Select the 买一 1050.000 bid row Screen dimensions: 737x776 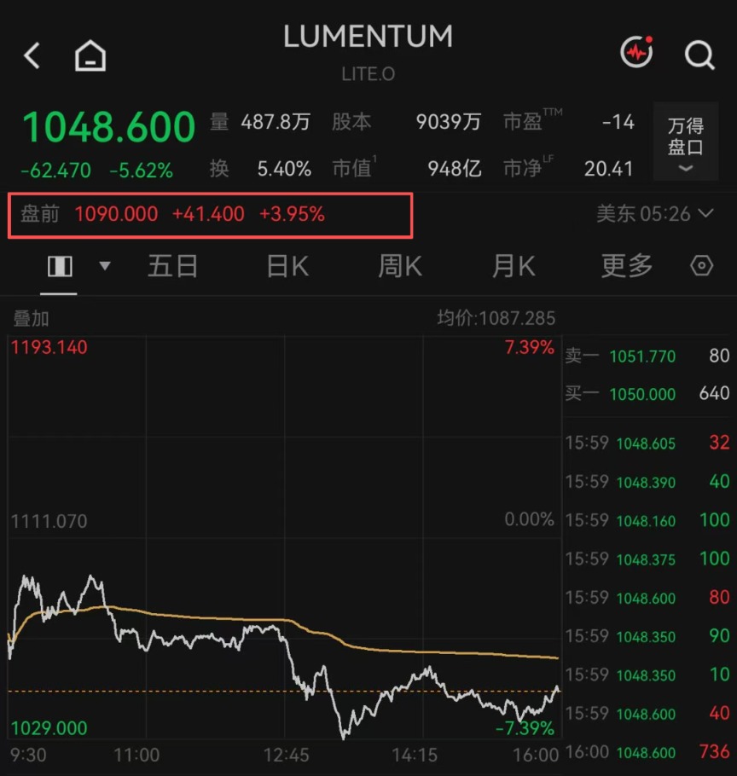(647, 394)
